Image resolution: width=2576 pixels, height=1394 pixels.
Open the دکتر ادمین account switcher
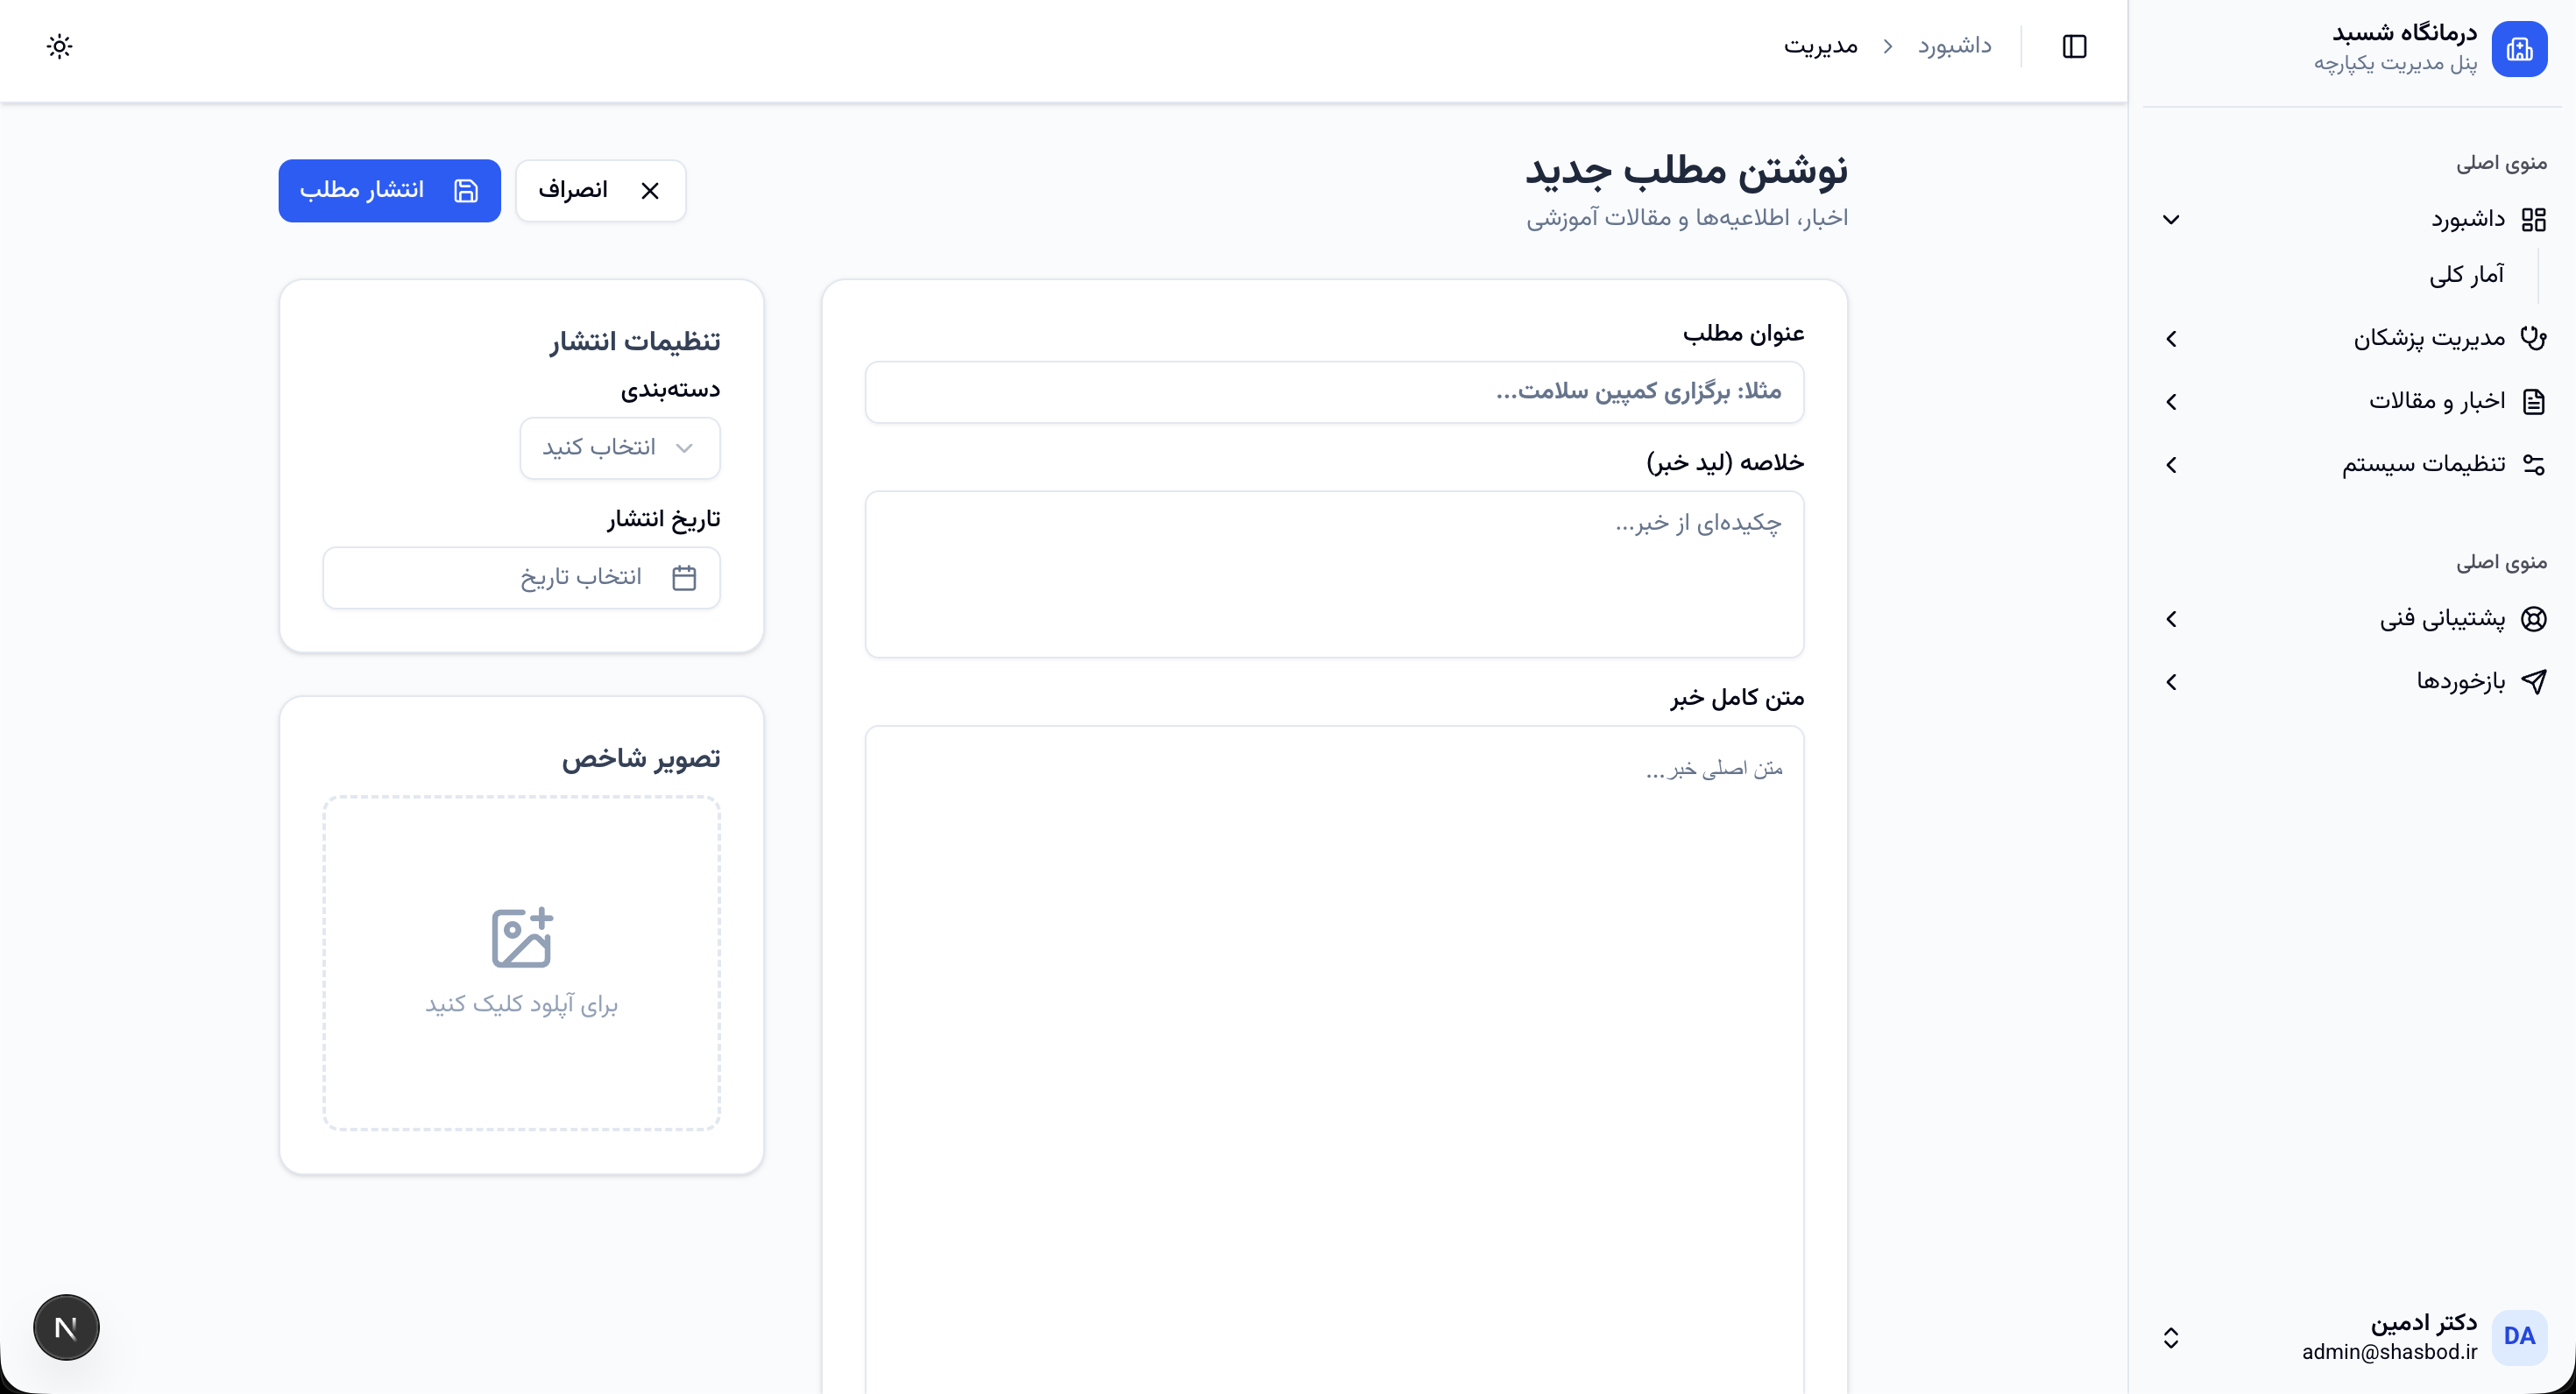(2171, 1337)
